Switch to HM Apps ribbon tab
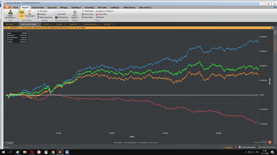 point(64,7)
